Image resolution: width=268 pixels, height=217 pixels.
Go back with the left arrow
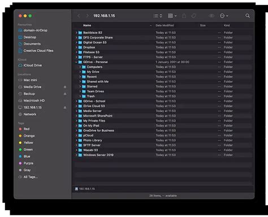click(x=79, y=16)
